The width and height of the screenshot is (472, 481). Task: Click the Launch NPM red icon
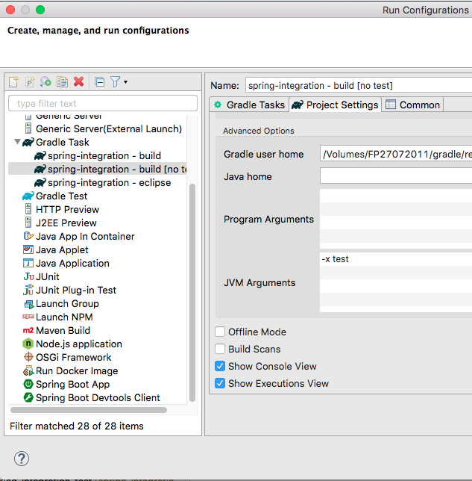[x=28, y=317]
